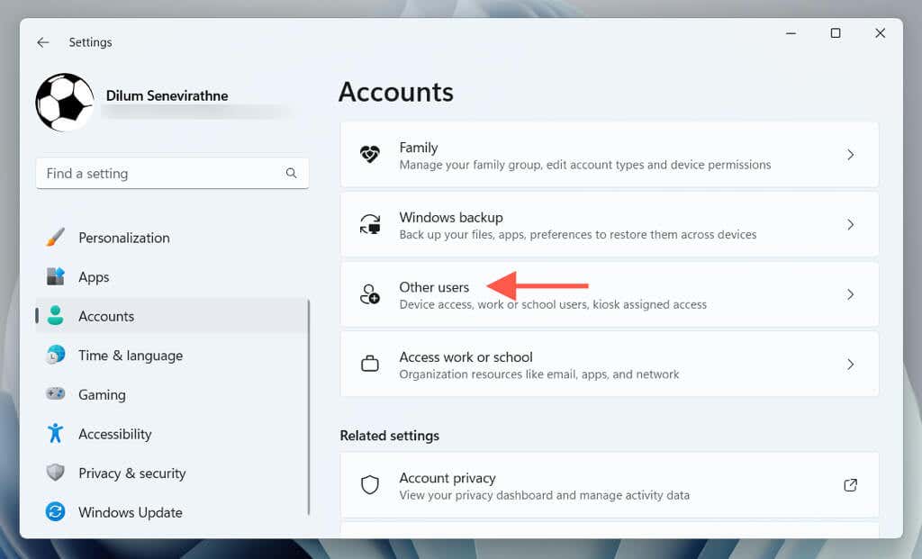Open the Family settings title
The width and height of the screenshot is (922, 559).
pos(419,148)
